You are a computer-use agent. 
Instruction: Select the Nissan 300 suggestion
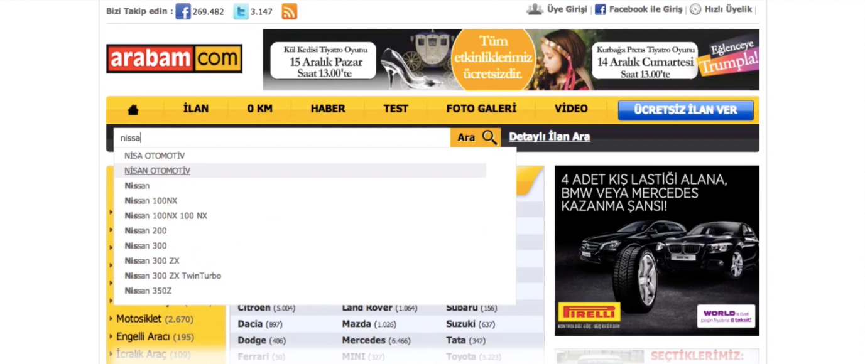click(146, 246)
